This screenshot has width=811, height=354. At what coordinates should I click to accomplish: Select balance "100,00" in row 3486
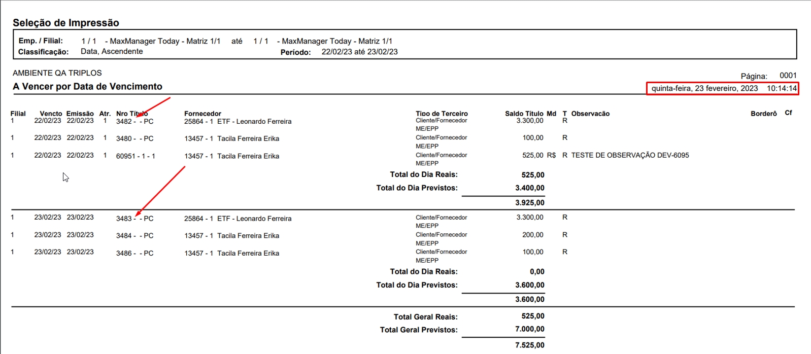[x=533, y=252]
